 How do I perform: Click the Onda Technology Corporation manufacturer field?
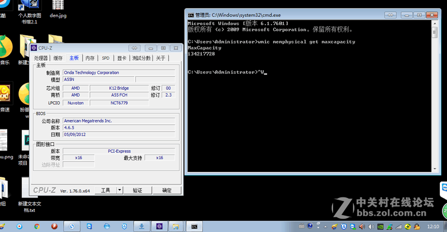coord(119,72)
